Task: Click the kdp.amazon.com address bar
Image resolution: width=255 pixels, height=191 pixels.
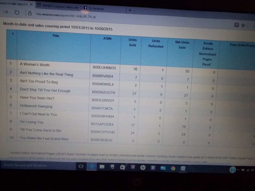Action: [66, 16]
